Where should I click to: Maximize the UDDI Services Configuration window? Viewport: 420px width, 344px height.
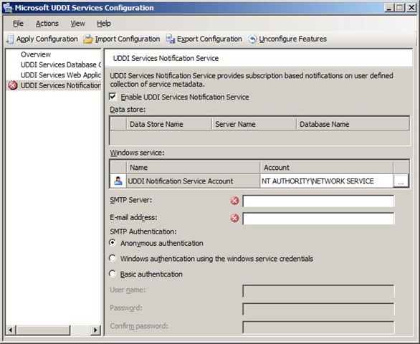[399, 8]
